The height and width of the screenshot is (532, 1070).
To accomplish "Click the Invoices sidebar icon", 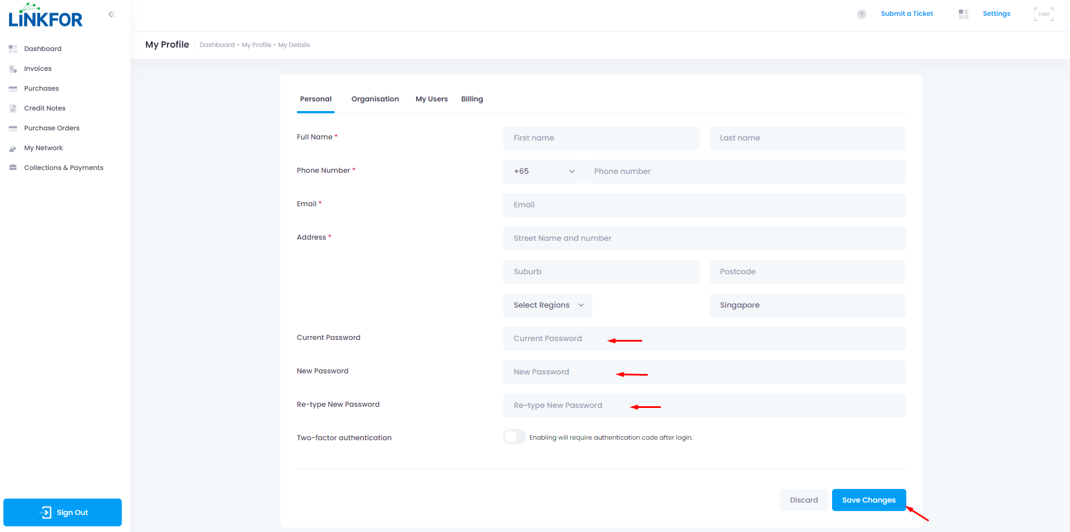I will pos(13,69).
